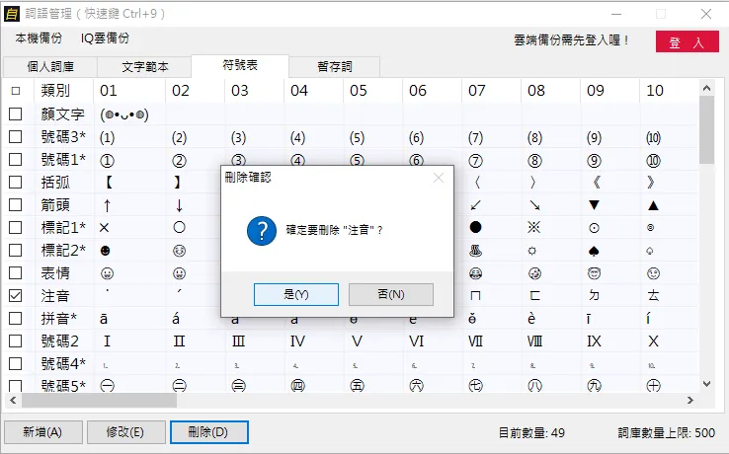Select the spade symbol in 標記2 row

pos(593,250)
